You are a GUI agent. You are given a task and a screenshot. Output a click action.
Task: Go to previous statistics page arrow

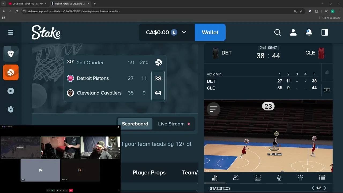[x=313, y=188]
